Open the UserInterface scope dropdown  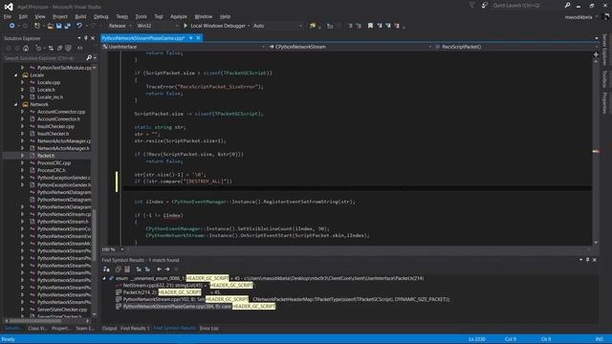coord(184,47)
